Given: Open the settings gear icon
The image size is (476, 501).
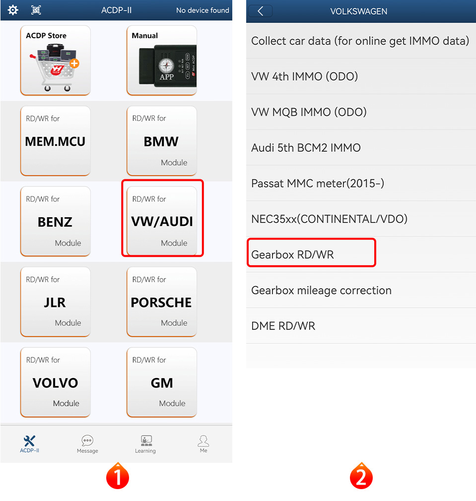Looking at the screenshot, I should (x=13, y=10).
